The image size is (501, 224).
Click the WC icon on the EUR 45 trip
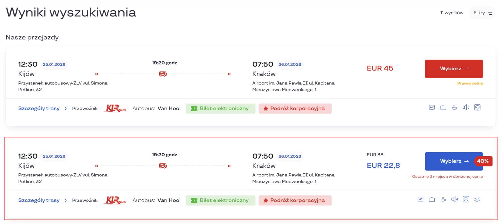pos(432,108)
